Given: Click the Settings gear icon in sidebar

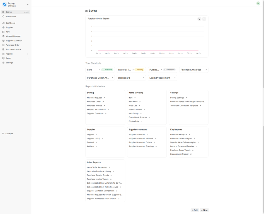Looking at the screenshot, I should pos(3,63).
